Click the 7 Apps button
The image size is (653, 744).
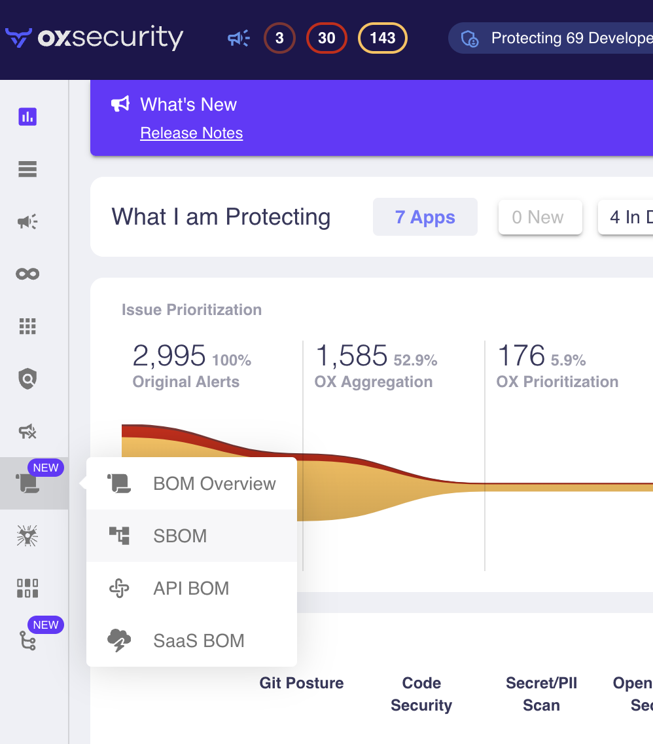coord(425,217)
